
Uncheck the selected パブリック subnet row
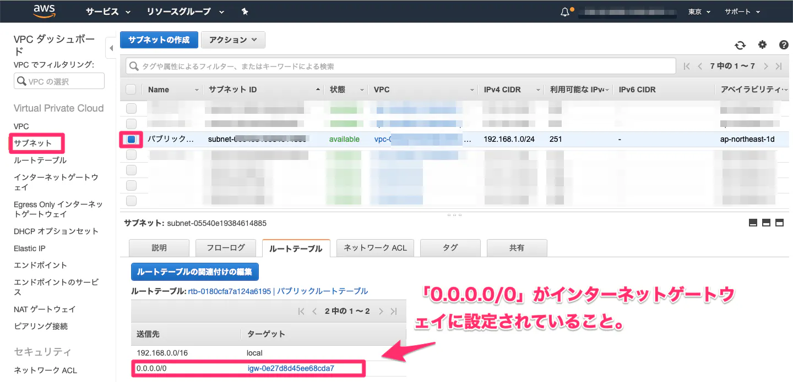131,139
